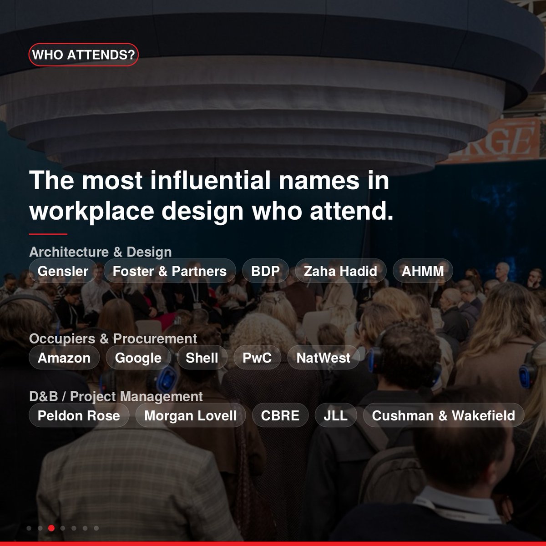Click the Google chip
The width and height of the screenshot is (546, 546).
click(x=138, y=358)
